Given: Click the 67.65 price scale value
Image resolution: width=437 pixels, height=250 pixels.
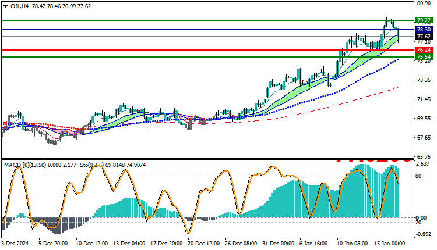Looking at the screenshot, I should click(424, 138).
